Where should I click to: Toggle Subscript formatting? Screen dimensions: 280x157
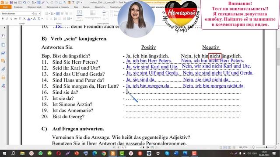point(24,19)
